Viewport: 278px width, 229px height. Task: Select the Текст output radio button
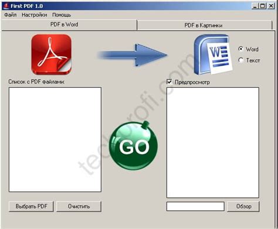pyautogui.click(x=241, y=60)
